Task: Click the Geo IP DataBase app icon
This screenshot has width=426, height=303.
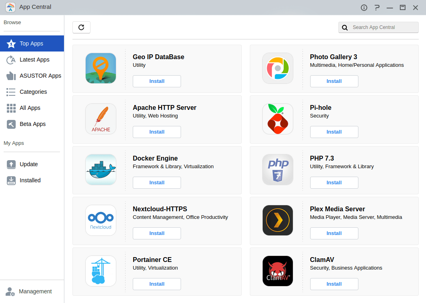Action: click(x=101, y=68)
